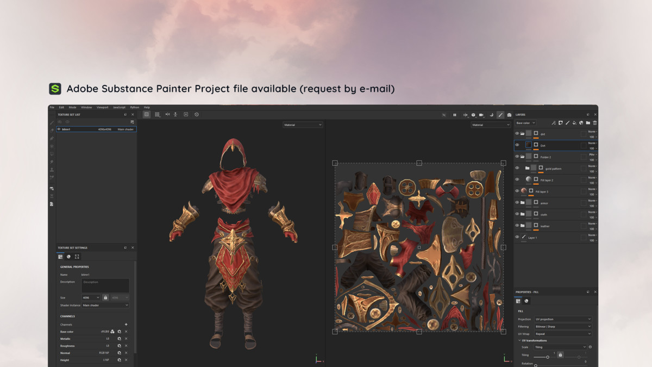This screenshot has height=367, width=652.
Task: Switch to second Texture Set Settings tab
Action: point(68,257)
